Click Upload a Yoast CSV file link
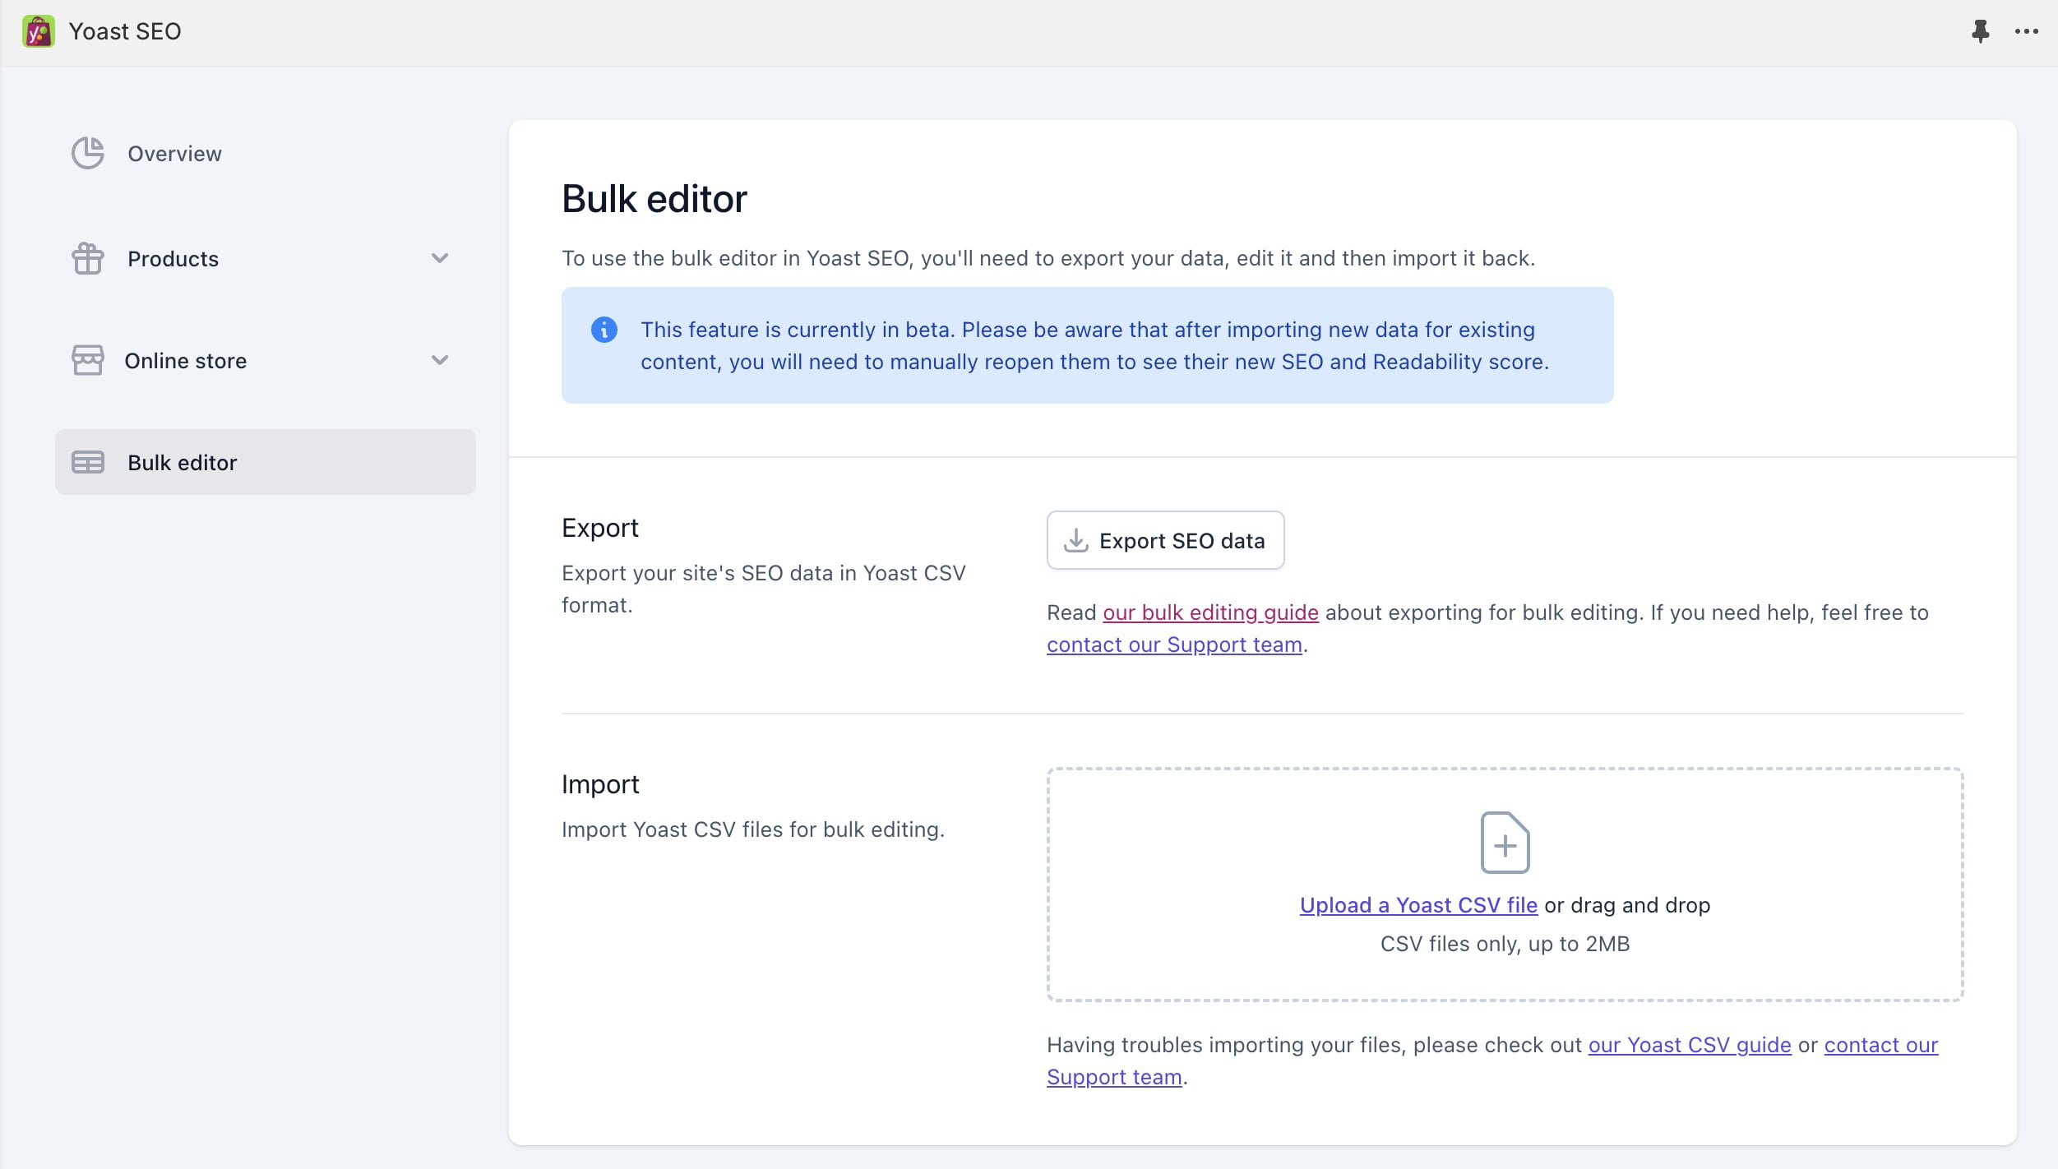 1418,905
